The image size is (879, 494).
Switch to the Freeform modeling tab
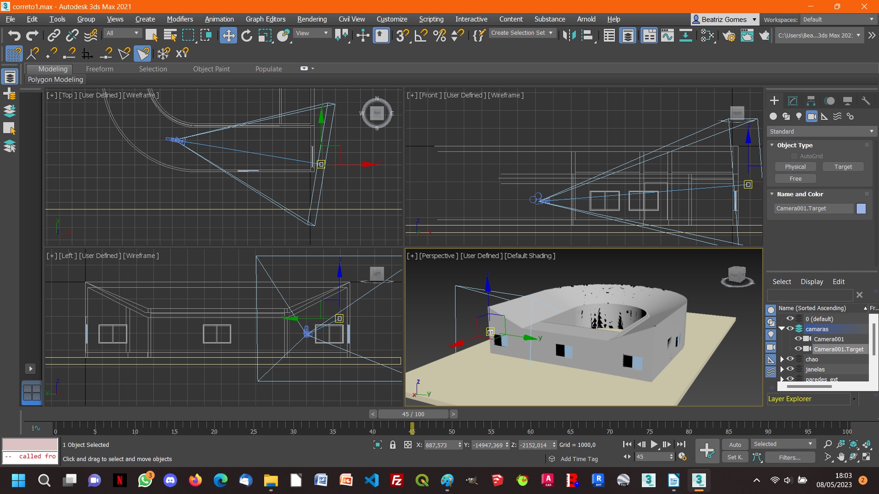[100, 68]
